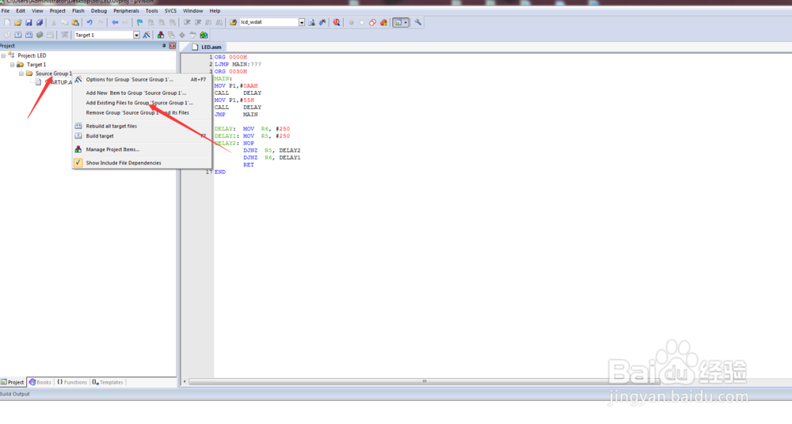
Task: Open Options for Target icon
Action: click(147, 35)
